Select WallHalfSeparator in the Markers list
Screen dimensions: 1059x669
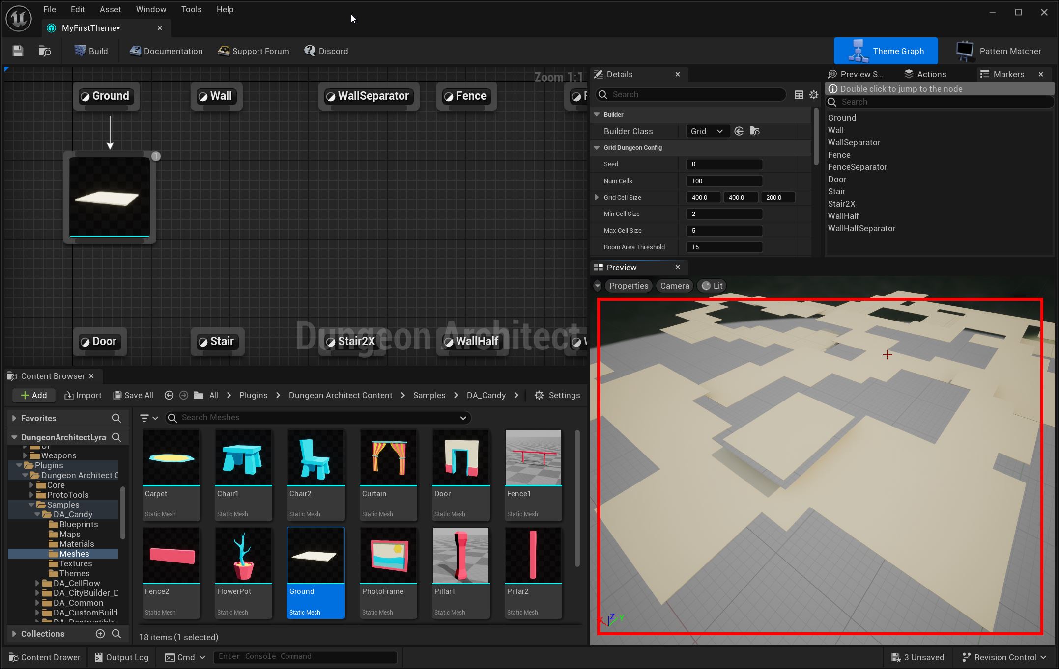click(x=861, y=228)
